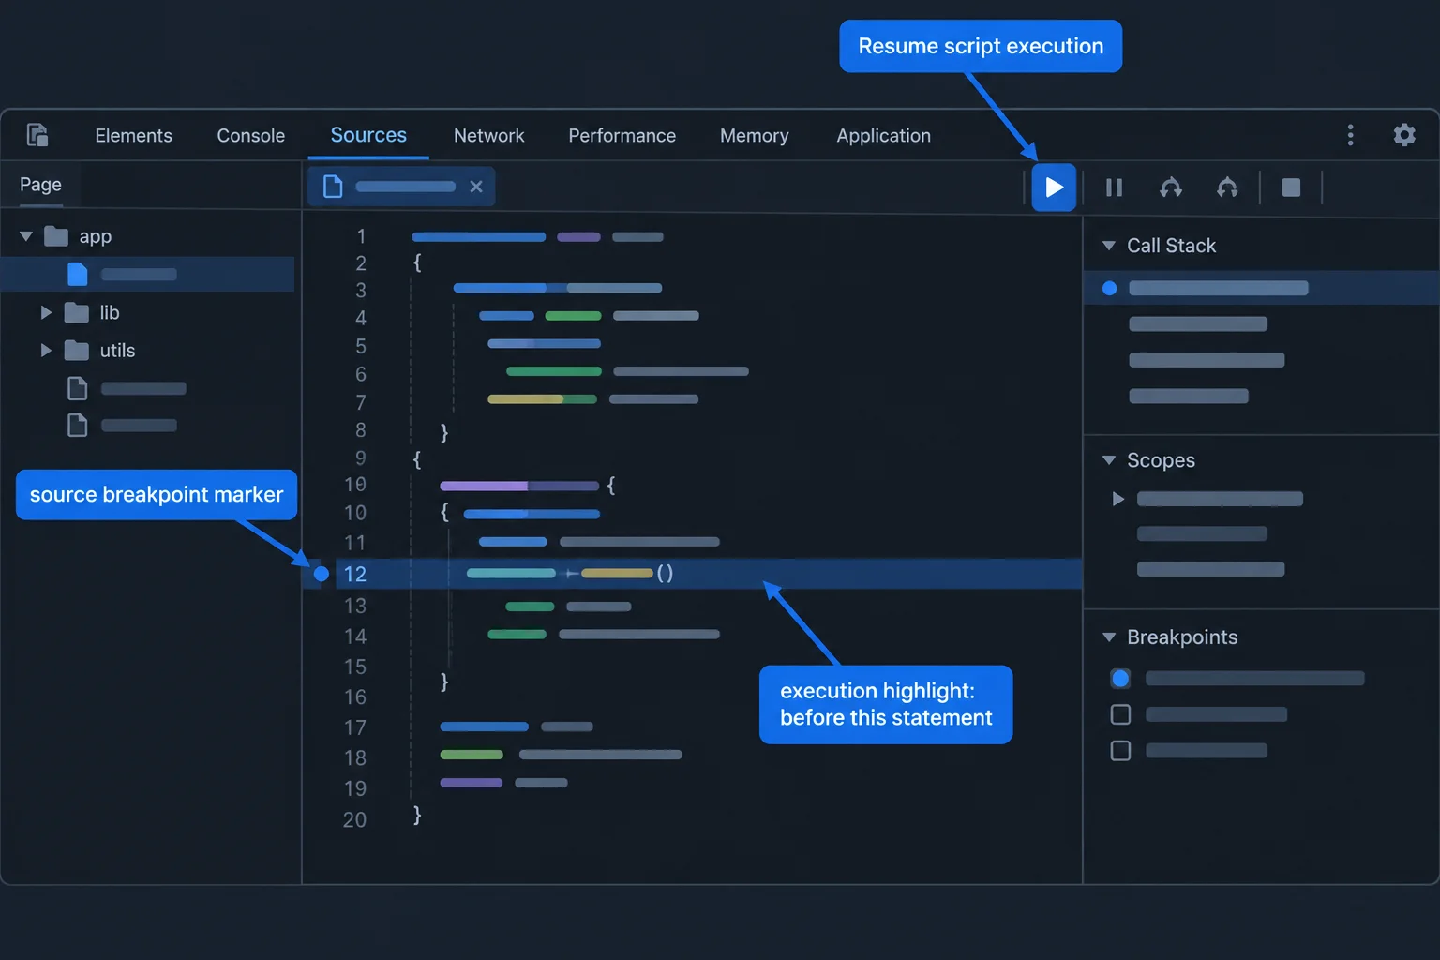Select the highlighted file inside app folder
The height and width of the screenshot is (960, 1440).
pos(148,274)
